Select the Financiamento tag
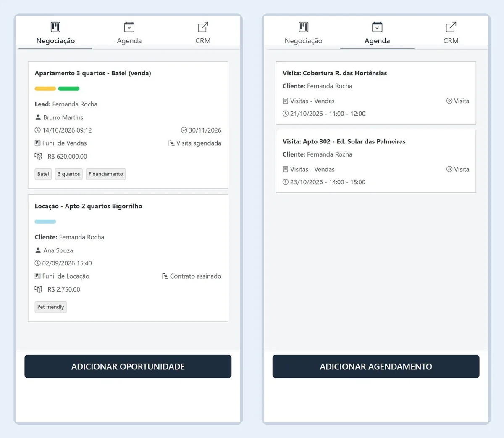The image size is (504, 438). pyautogui.click(x=106, y=174)
